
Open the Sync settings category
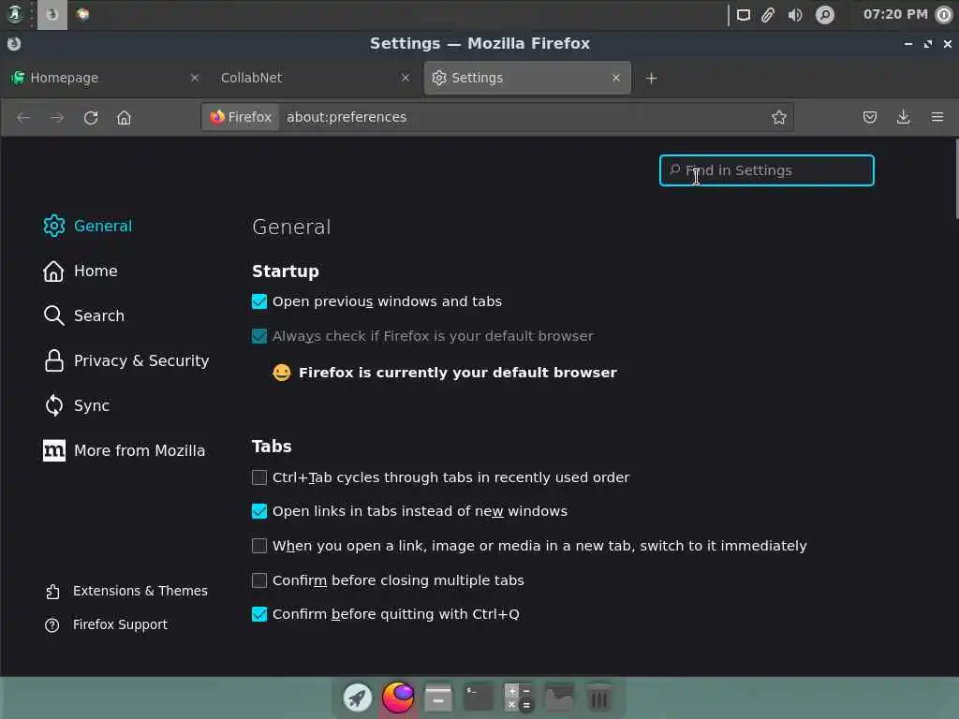(77, 405)
